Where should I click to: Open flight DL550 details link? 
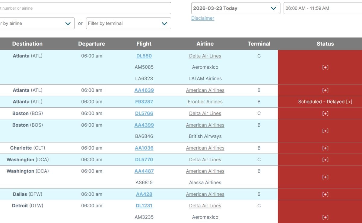[x=144, y=56]
